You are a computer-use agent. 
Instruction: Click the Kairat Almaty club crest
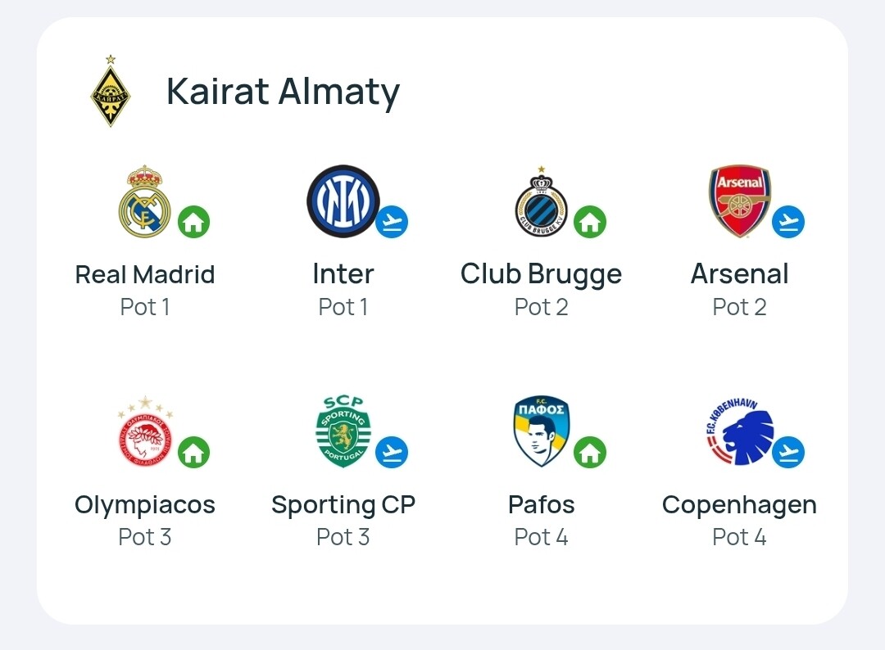point(111,91)
